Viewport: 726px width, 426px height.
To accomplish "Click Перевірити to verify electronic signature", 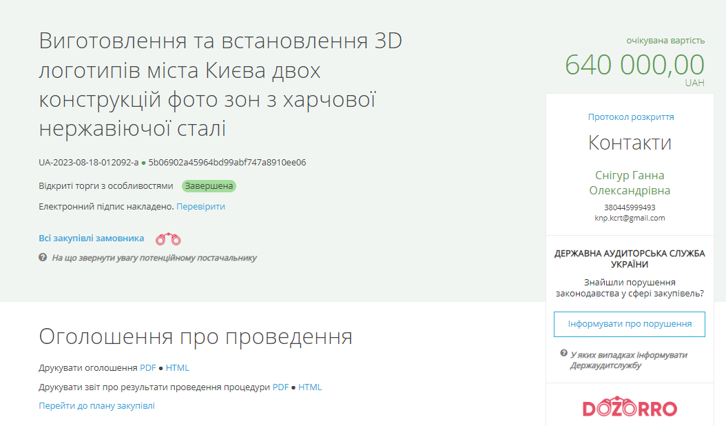I will click(x=200, y=206).
